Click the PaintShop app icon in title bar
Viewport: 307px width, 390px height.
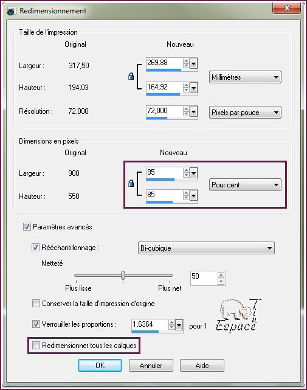[12, 11]
